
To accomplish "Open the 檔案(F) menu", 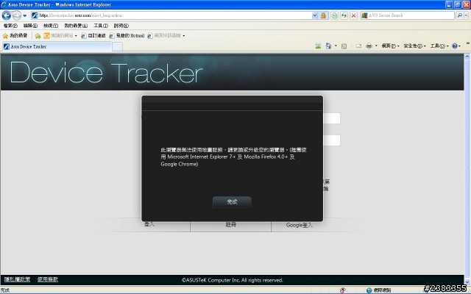I will tap(10, 26).
